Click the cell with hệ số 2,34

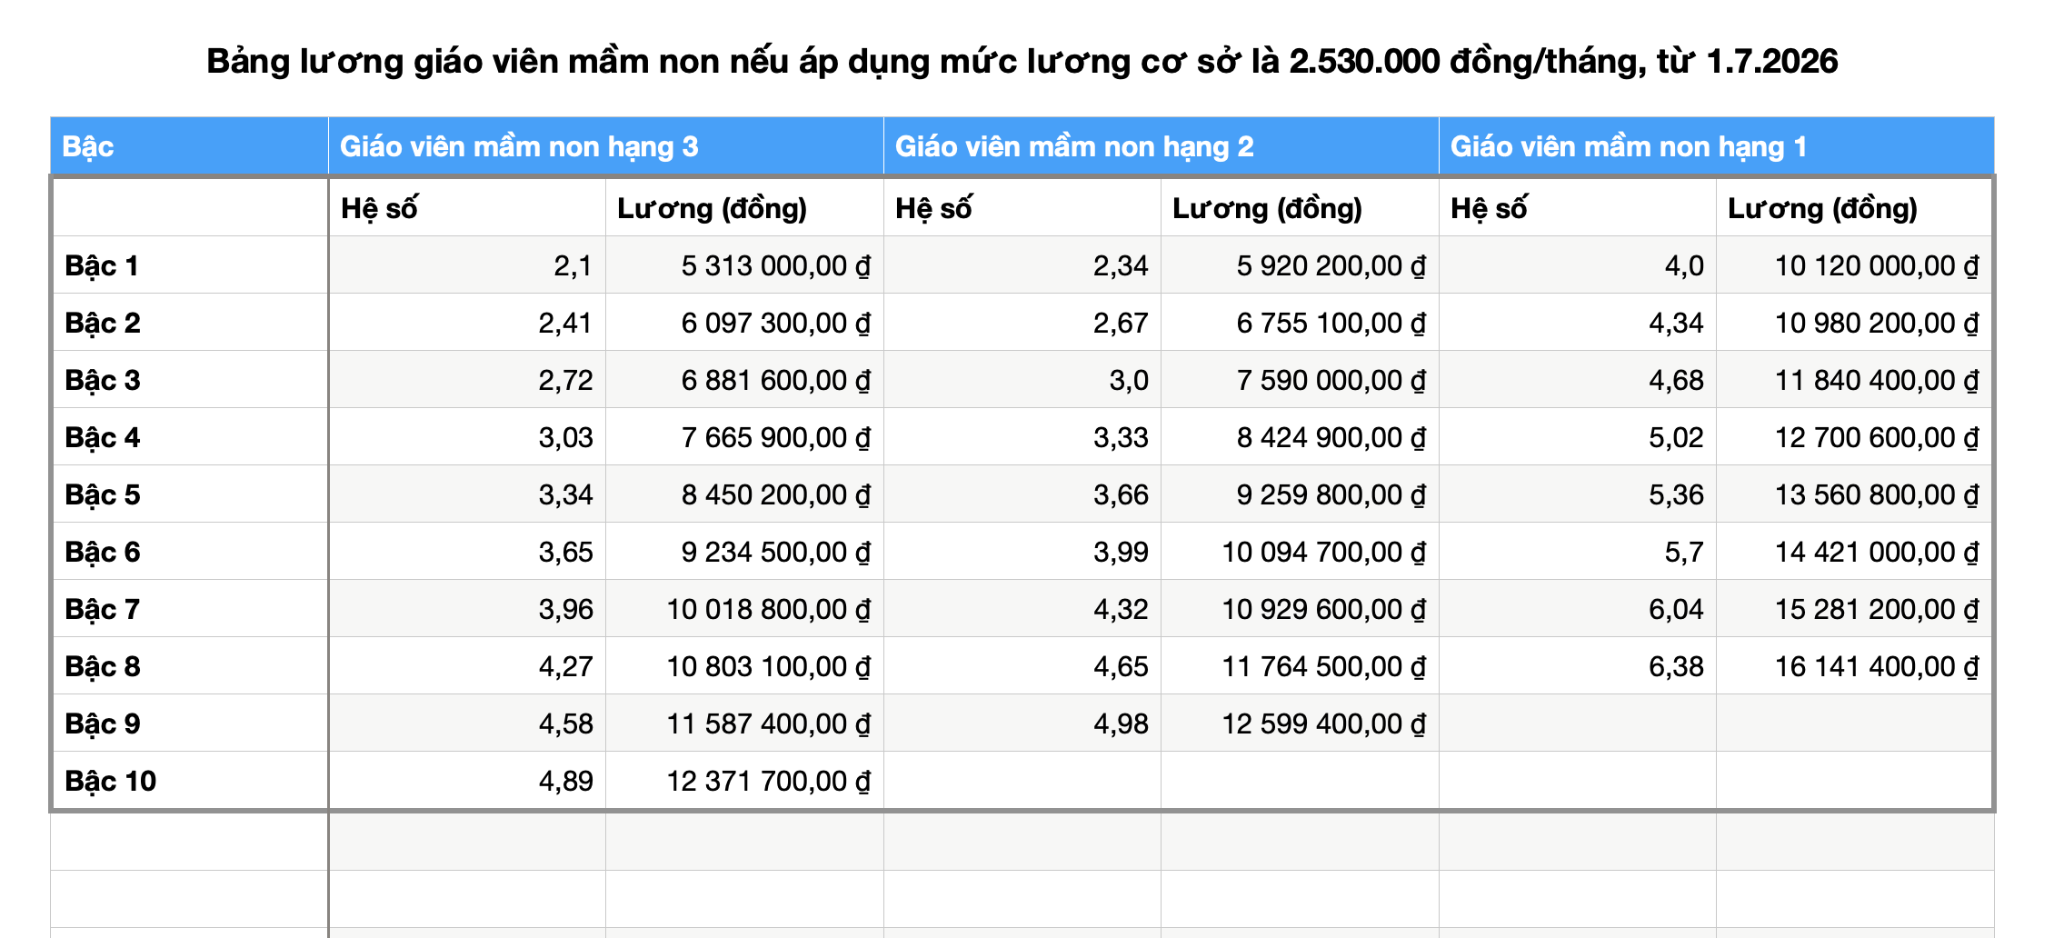pos(1022,265)
